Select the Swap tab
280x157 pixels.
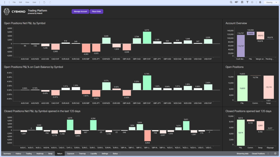tap(50, 154)
